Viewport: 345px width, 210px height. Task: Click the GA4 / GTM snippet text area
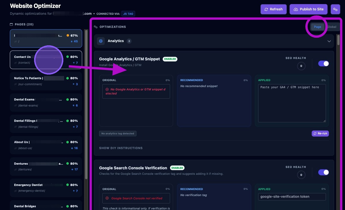point(292,103)
